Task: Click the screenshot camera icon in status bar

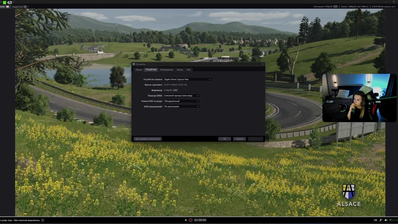Action: tap(375, 220)
